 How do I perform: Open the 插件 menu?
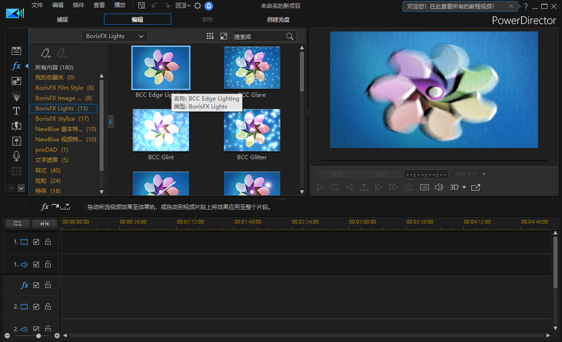[79, 5]
